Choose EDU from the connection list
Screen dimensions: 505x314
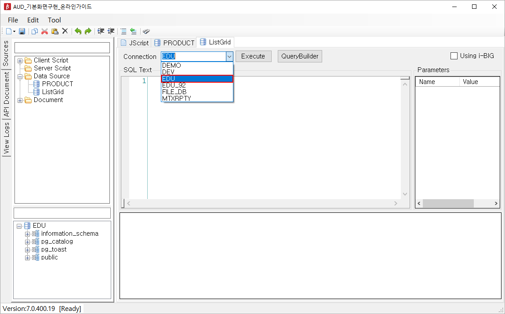[x=197, y=79]
